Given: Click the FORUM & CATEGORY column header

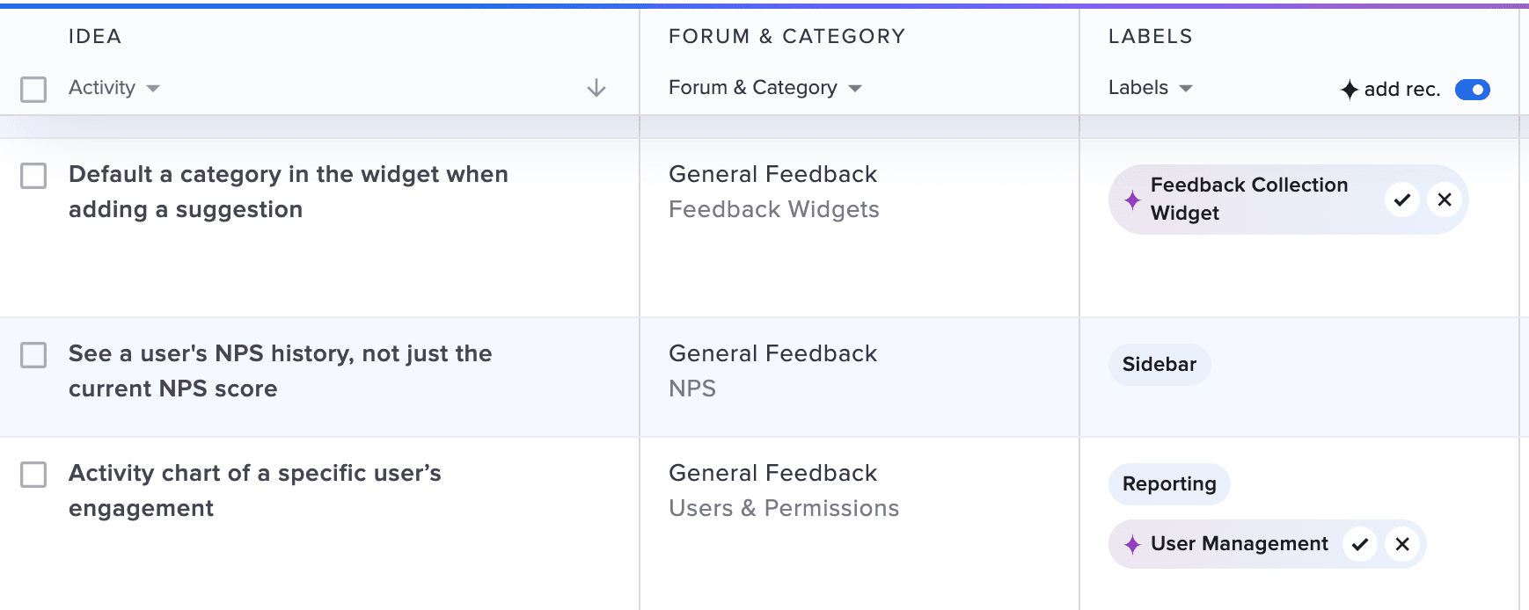Looking at the screenshot, I should pyautogui.click(x=786, y=36).
